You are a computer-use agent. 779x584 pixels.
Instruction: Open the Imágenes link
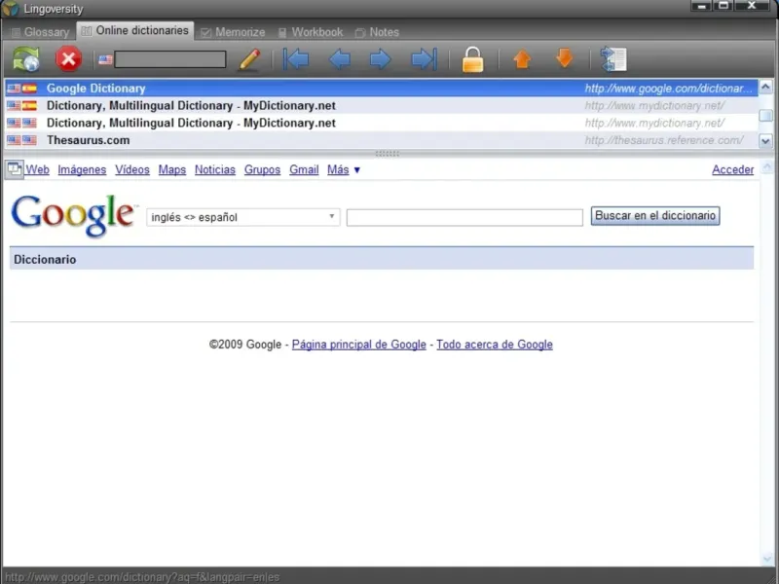click(x=82, y=169)
